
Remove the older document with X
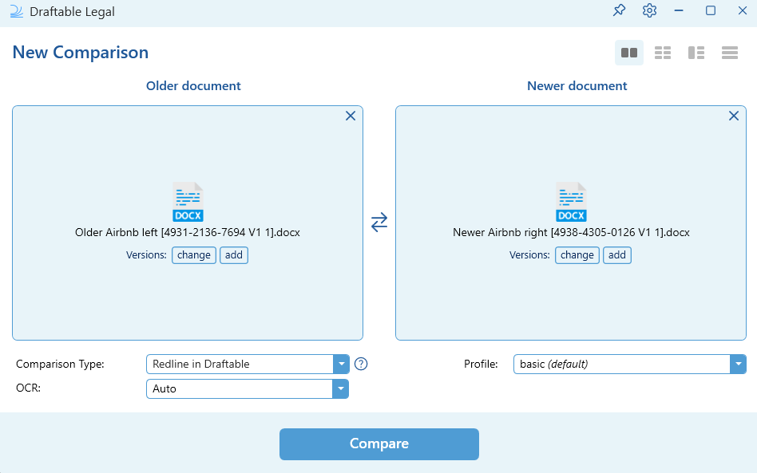(351, 116)
